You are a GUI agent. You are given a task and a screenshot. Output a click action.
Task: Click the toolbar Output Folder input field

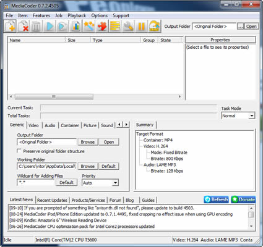tap(214, 27)
